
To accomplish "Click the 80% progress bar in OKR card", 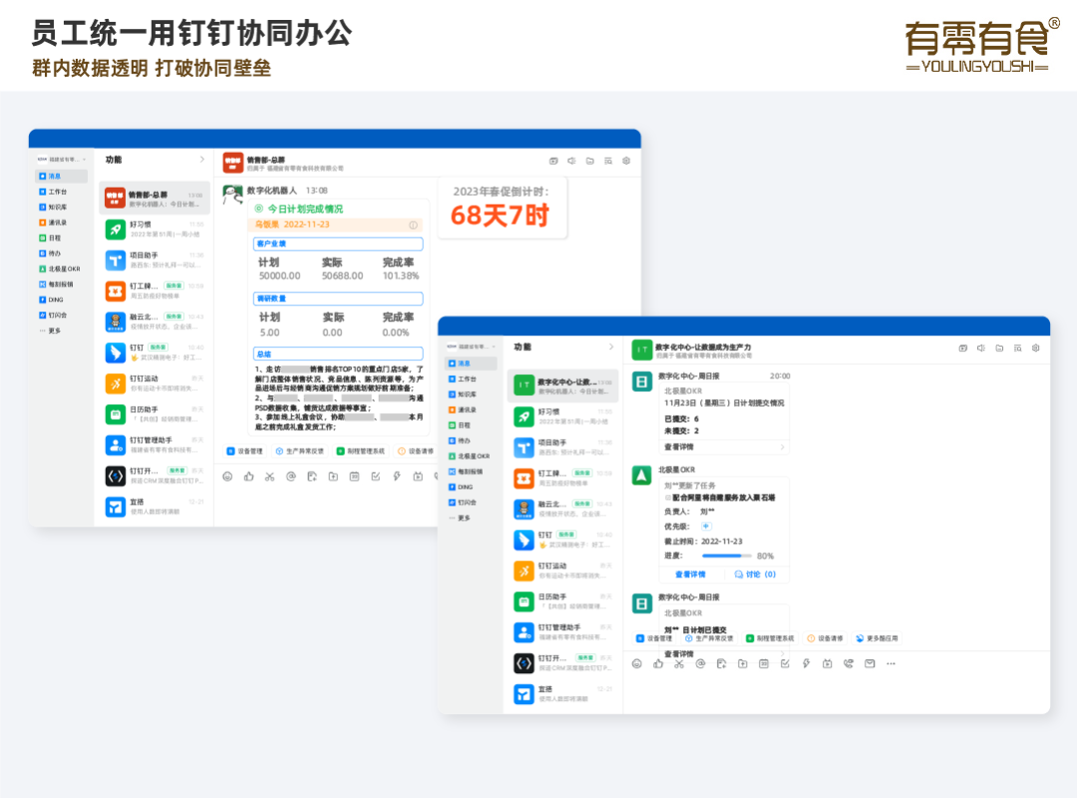I will (x=727, y=556).
